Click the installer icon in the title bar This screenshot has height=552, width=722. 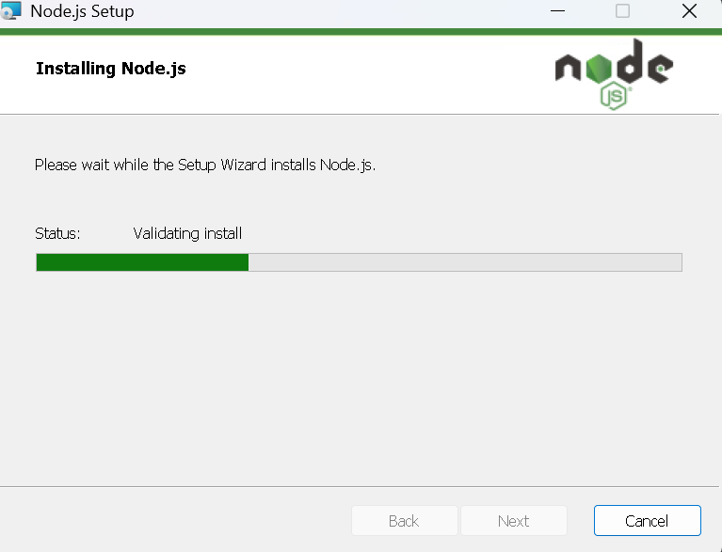tap(10, 10)
